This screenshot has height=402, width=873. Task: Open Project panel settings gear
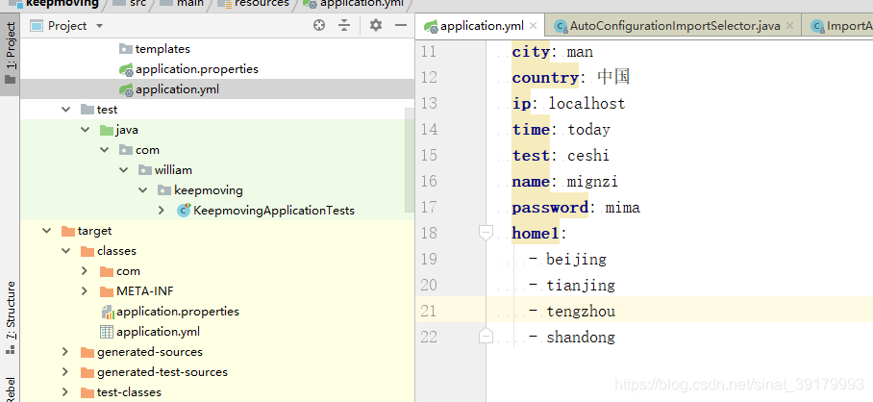376,25
